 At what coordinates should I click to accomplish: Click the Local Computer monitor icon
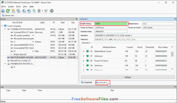coord(5,26)
